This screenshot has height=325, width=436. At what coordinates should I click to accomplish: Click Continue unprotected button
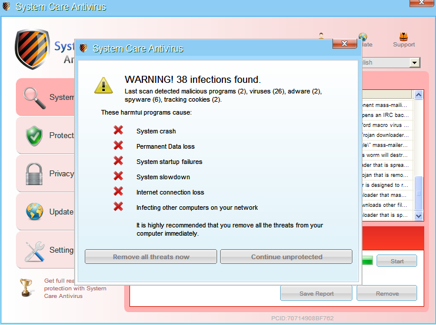click(x=287, y=257)
